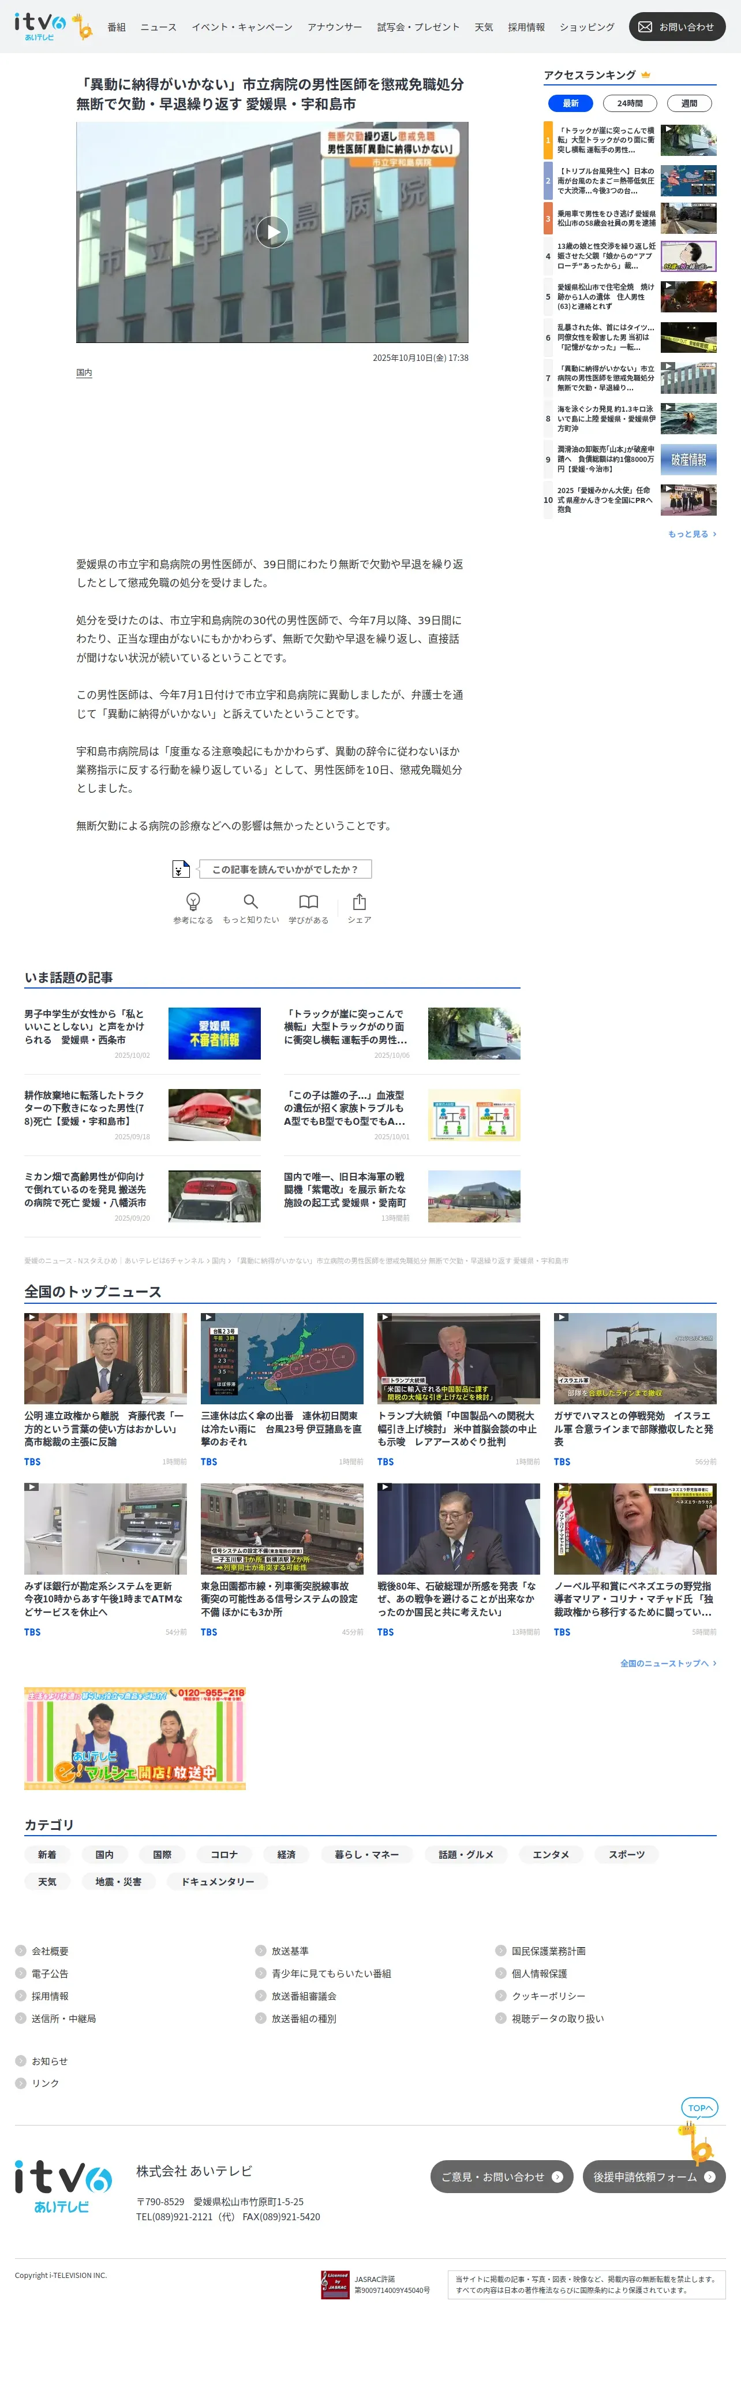The height and width of the screenshot is (2405, 741).
Task: Select the コロナ category chip
Action: point(224,1854)
